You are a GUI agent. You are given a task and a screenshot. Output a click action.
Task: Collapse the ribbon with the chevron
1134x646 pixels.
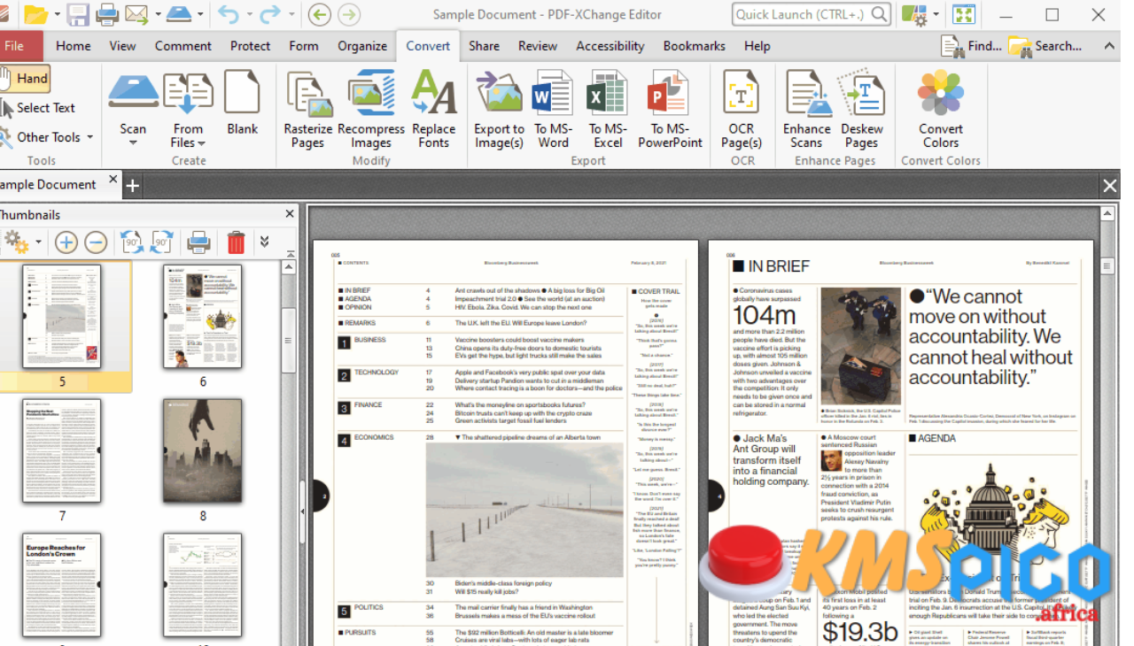tap(1108, 46)
